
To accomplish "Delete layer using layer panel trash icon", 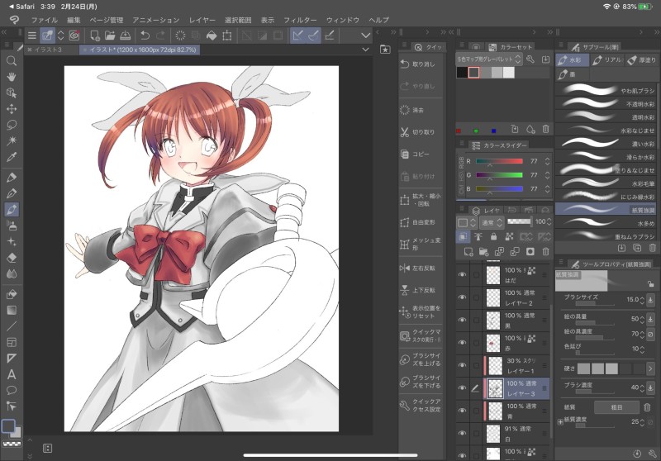I will [545, 251].
